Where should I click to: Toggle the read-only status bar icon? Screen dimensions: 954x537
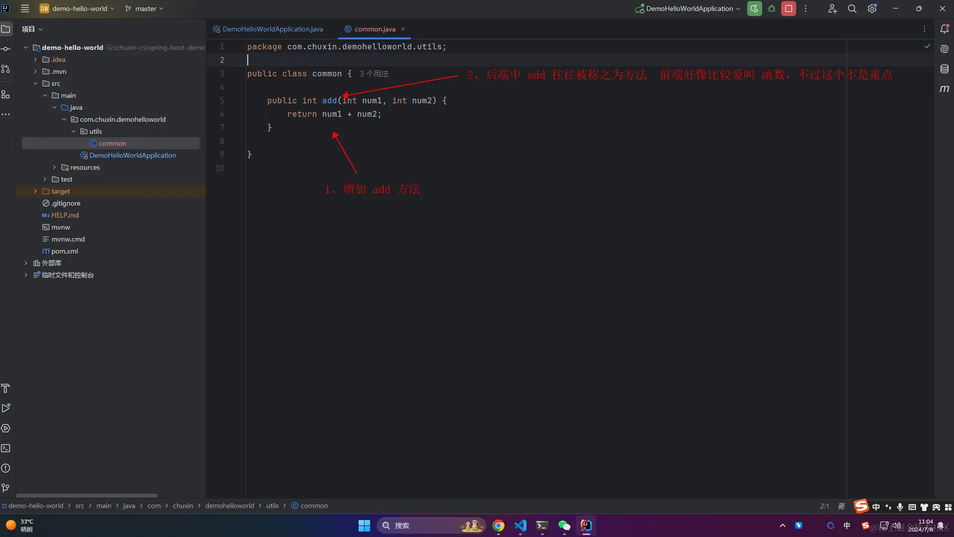[842, 506]
